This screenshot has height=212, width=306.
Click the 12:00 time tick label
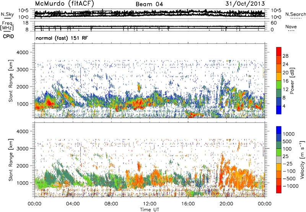pyautogui.click(x=150, y=204)
